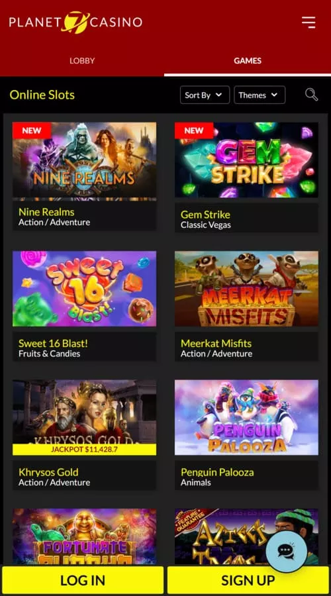Open the Meerkat Misfits thumbnail
Viewport: 331px width, 596px height.
point(246,289)
